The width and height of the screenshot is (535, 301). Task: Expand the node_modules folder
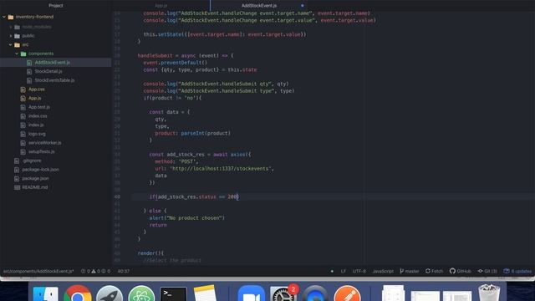point(11,27)
